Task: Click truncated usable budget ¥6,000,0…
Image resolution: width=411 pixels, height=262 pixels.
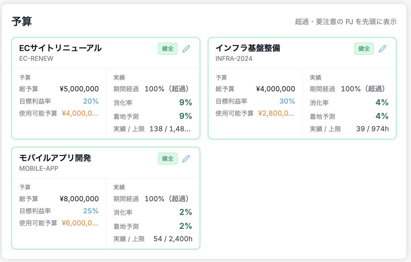Action: click(80, 223)
